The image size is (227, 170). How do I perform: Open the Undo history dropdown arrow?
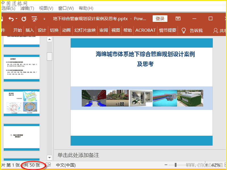16,19
